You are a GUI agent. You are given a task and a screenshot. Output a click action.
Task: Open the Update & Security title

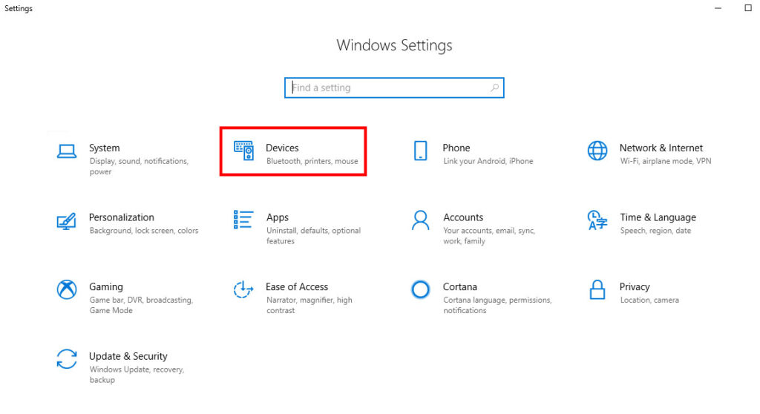(x=128, y=356)
